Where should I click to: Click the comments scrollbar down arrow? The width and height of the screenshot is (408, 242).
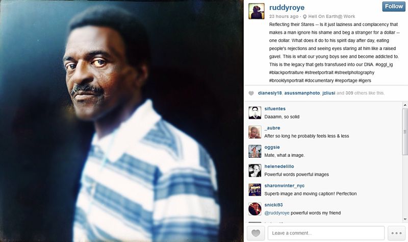(x=405, y=220)
